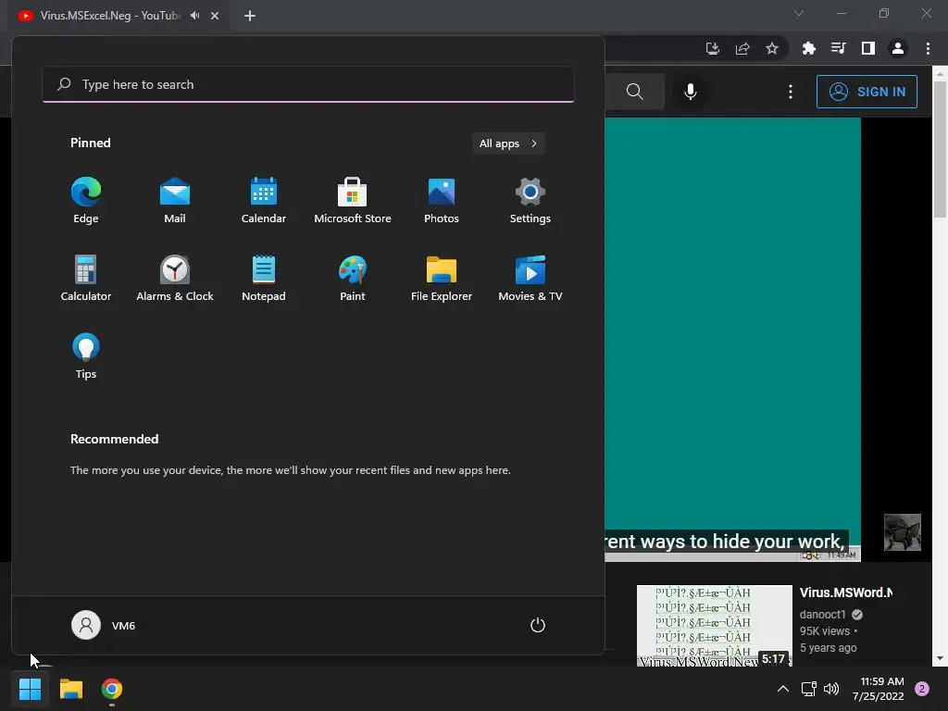Viewport: 948px width, 711px height.
Task: Open the Photos app
Action: coord(442,200)
